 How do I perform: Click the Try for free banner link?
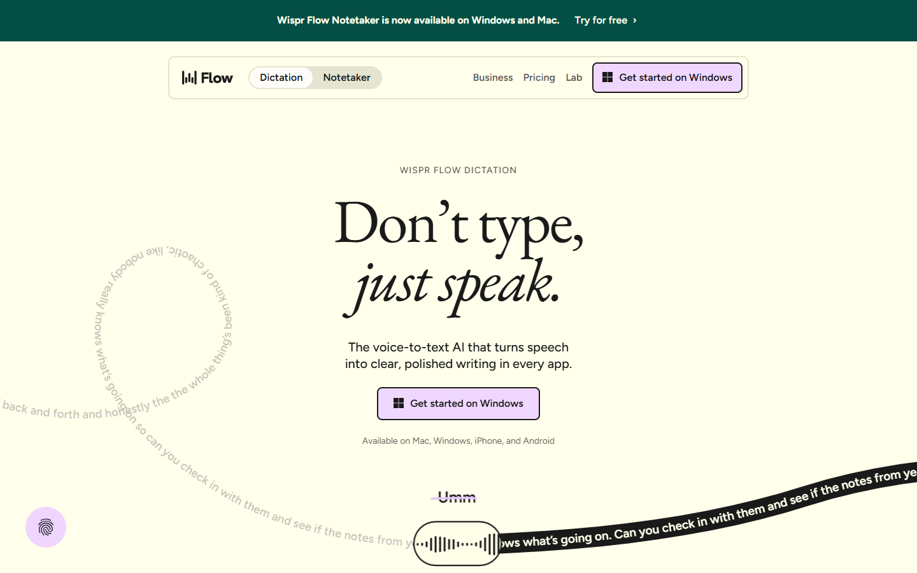pyautogui.click(x=606, y=20)
